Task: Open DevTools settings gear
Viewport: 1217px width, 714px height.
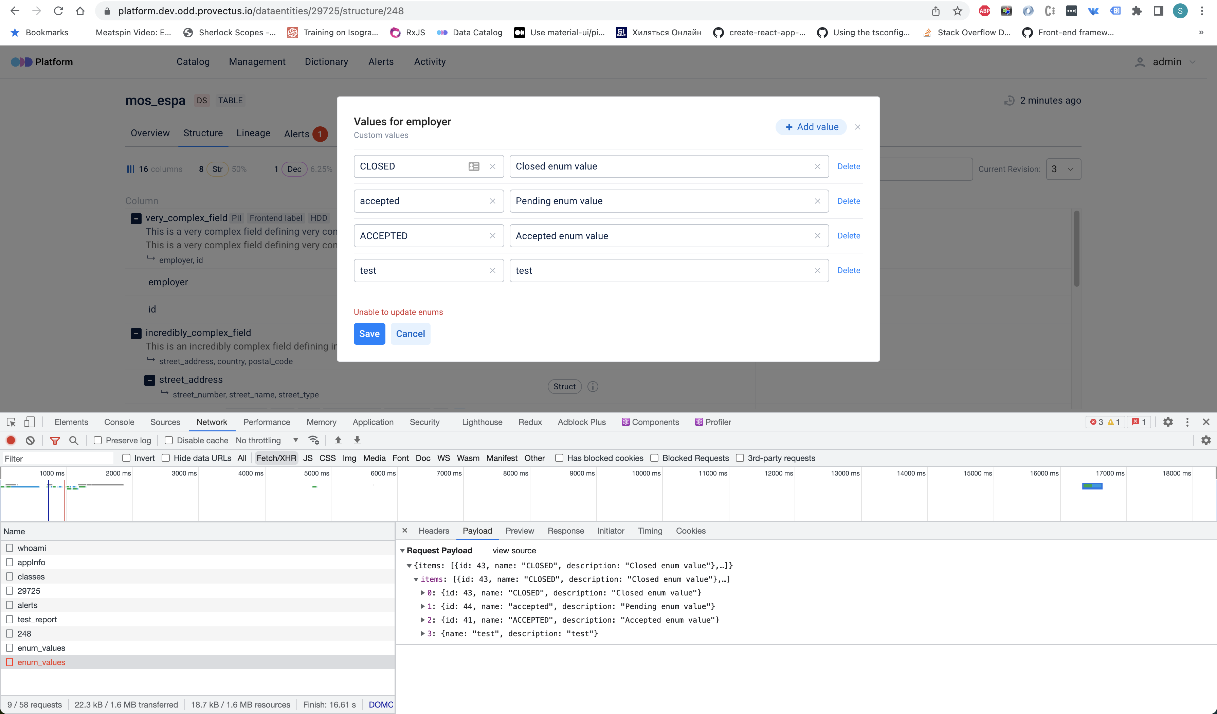Action: point(1168,422)
